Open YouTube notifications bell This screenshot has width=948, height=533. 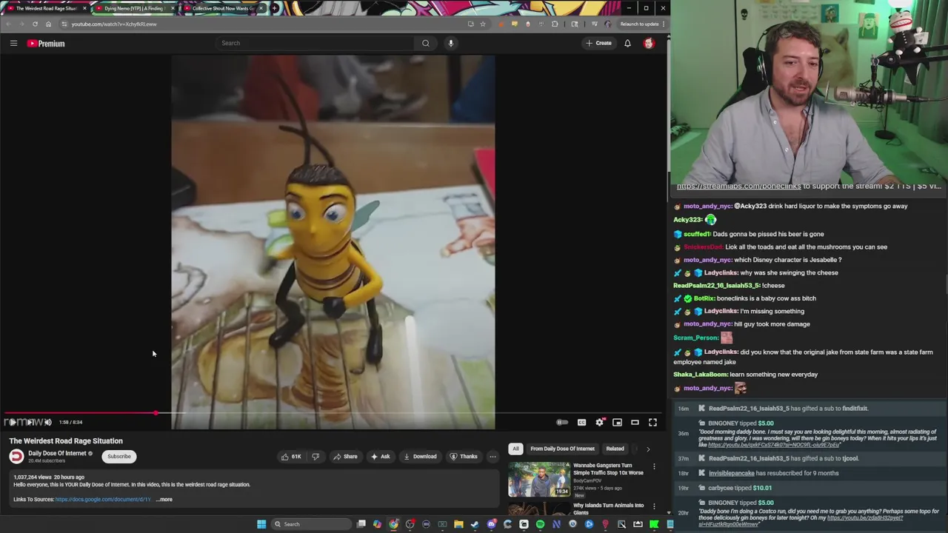(x=627, y=43)
